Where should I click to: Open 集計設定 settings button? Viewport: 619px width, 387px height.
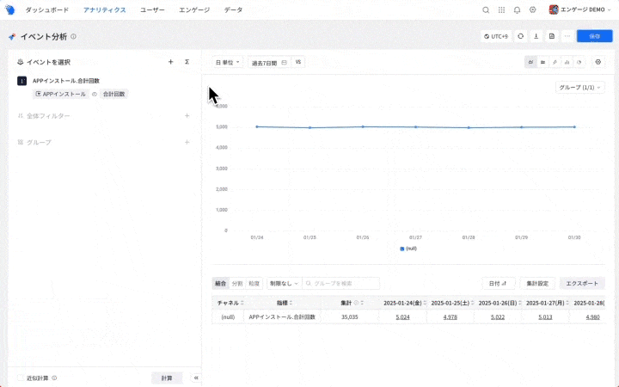click(x=537, y=284)
